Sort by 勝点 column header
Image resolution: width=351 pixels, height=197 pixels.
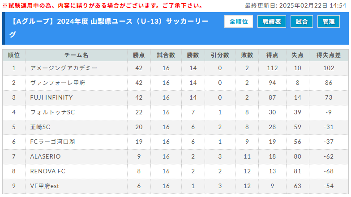pyautogui.click(x=139, y=55)
